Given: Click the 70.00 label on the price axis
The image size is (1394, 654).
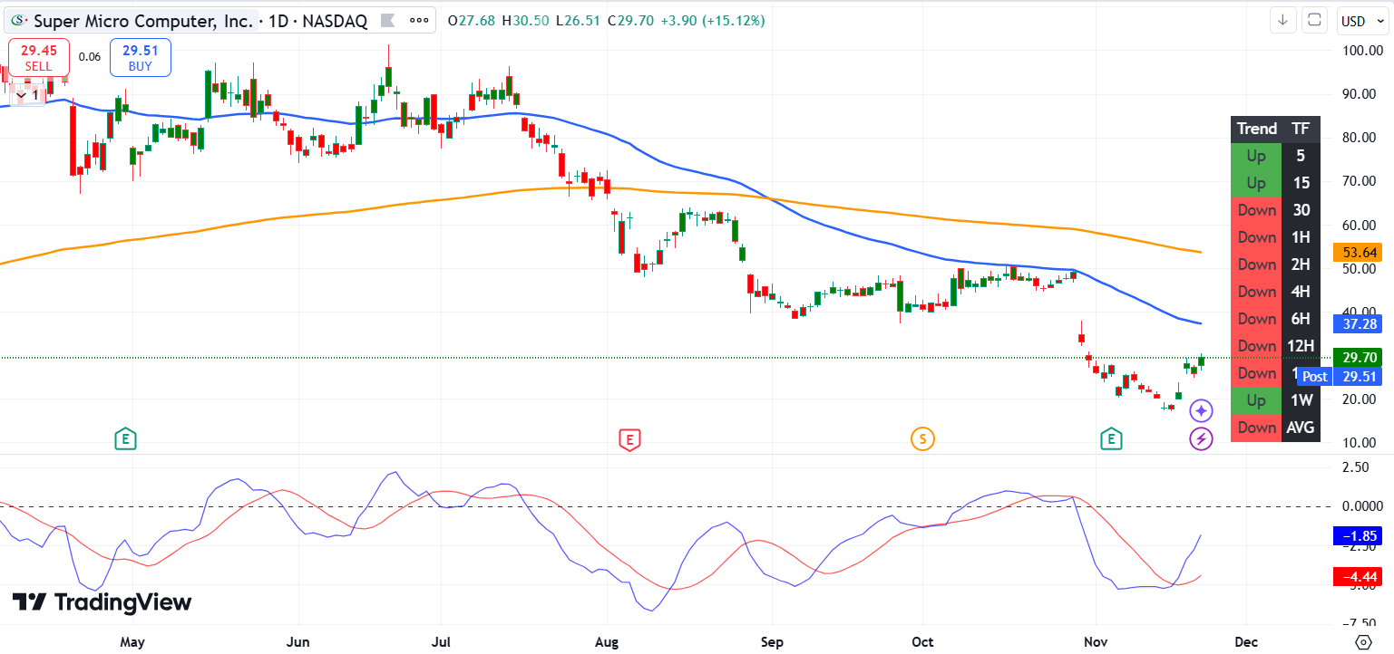Looking at the screenshot, I should pos(1361,181).
